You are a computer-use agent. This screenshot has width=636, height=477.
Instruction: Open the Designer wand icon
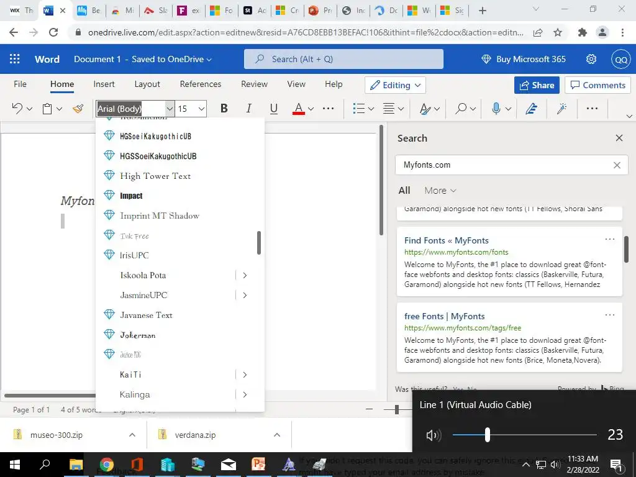pos(561,108)
